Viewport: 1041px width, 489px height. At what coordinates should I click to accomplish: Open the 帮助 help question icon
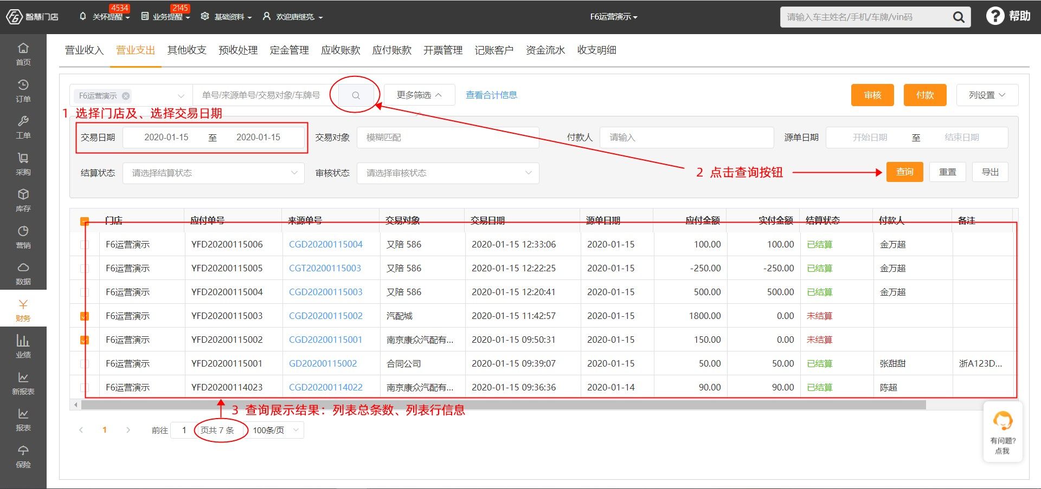tap(995, 16)
